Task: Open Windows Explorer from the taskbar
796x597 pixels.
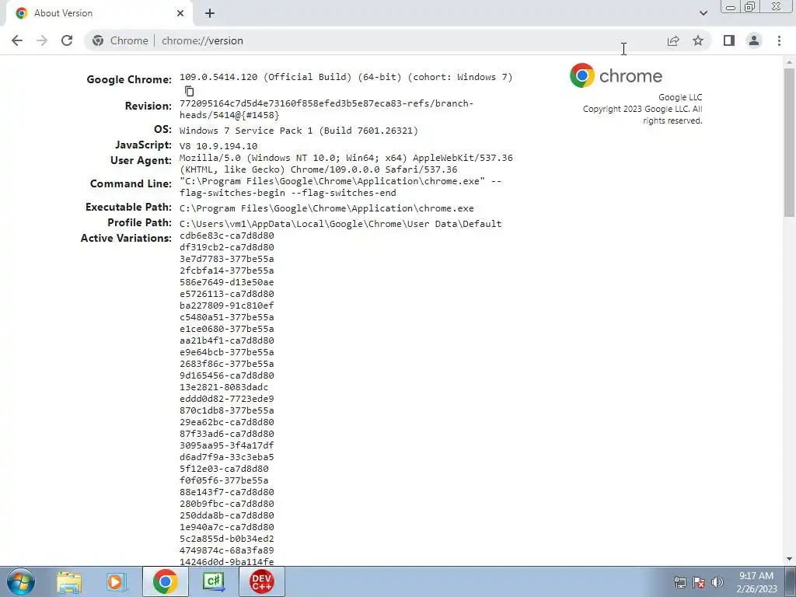Action: click(x=69, y=581)
